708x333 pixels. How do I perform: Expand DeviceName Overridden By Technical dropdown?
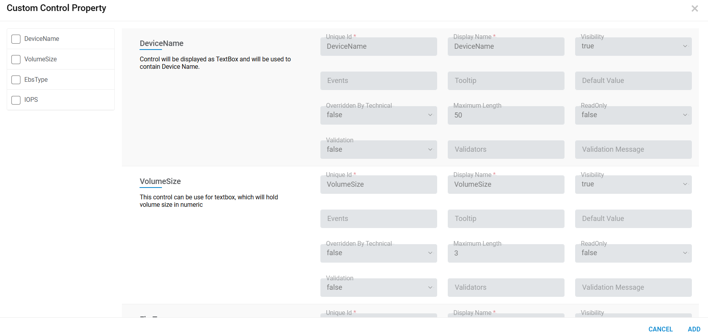[378, 115]
